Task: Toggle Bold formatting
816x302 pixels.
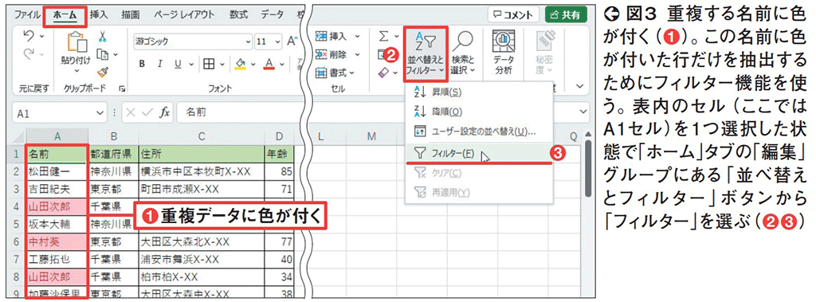Action: coord(142,64)
